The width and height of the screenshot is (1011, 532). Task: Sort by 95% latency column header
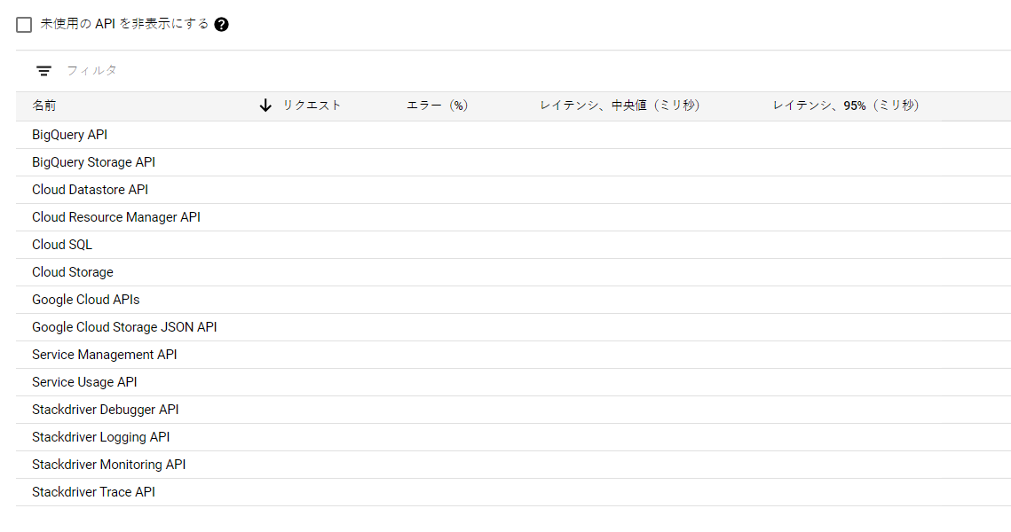point(845,106)
